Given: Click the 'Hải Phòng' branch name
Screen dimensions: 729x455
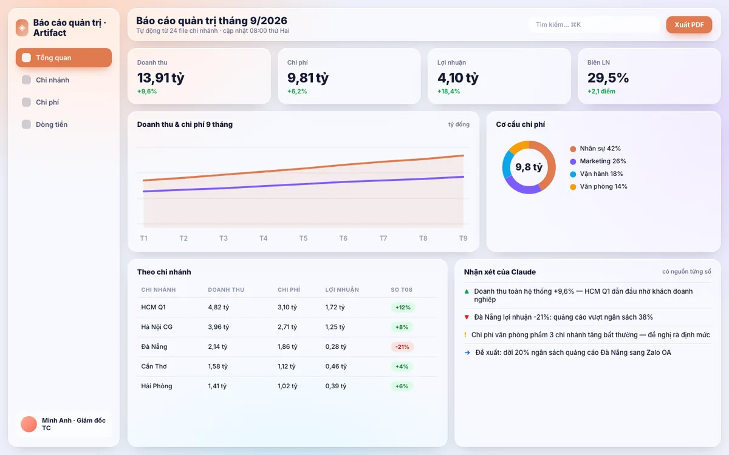Looking at the screenshot, I should (157, 386).
